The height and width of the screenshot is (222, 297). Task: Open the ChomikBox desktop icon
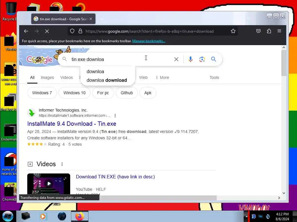[x=10, y=192]
